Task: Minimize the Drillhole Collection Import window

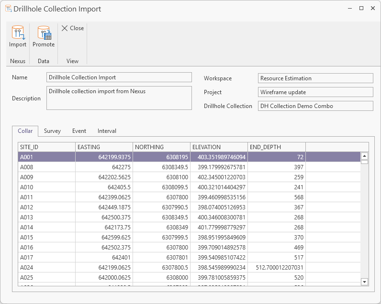Action: tap(350, 8)
